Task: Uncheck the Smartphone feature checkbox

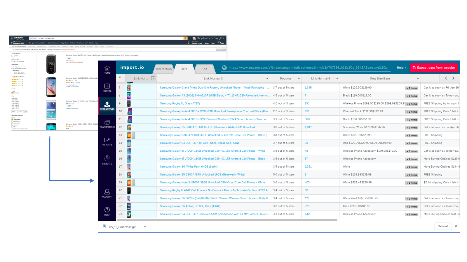Action: click(x=12, y=119)
